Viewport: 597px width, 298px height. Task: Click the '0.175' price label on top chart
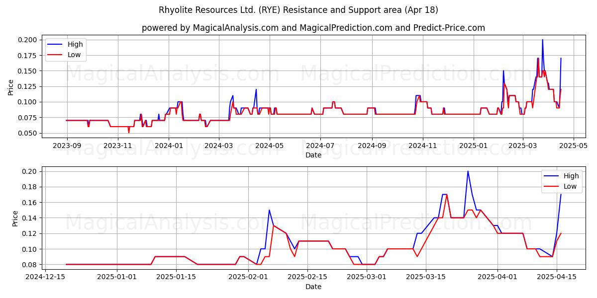[28, 55]
